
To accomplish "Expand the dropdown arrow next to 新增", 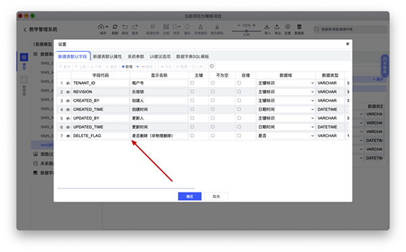I will [x=137, y=67].
